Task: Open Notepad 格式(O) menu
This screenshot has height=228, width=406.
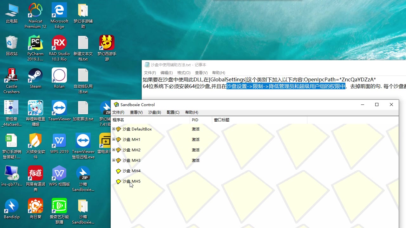Action: pyautogui.click(x=184, y=73)
